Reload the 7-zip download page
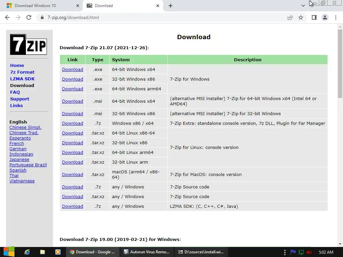Image resolution: width=343 pixels, height=257 pixels. pyautogui.click(x=29, y=17)
